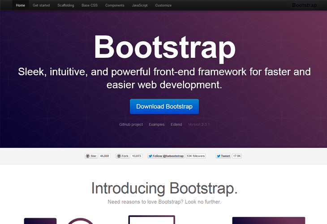This screenshot has width=327, height=224.
Task: Click the GitHub Star button
Action: tap(91, 156)
